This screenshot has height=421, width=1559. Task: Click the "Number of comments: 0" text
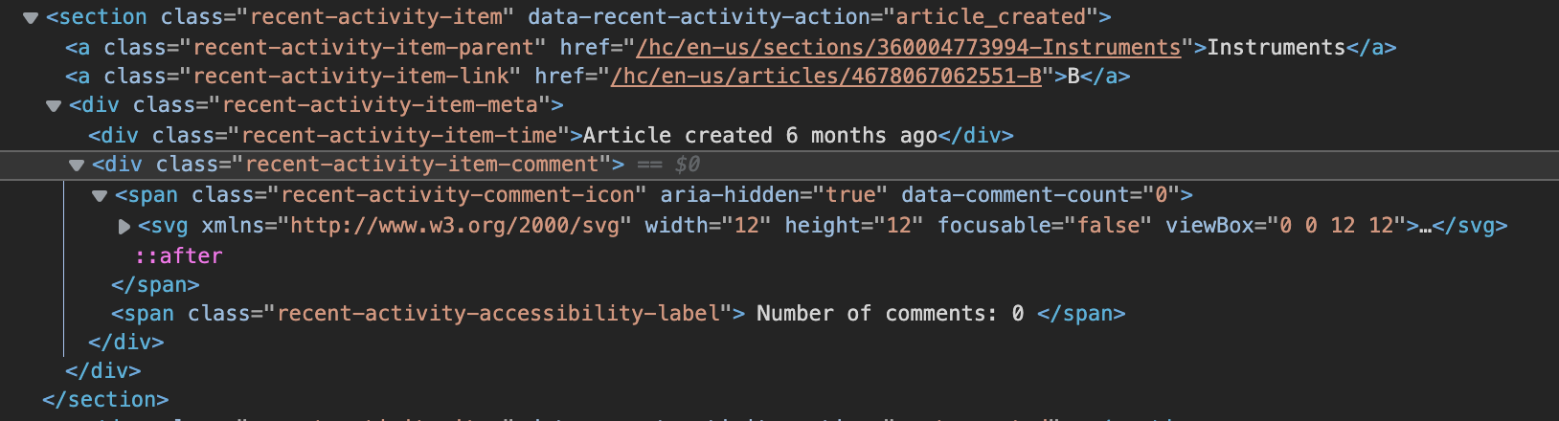click(x=890, y=314)
